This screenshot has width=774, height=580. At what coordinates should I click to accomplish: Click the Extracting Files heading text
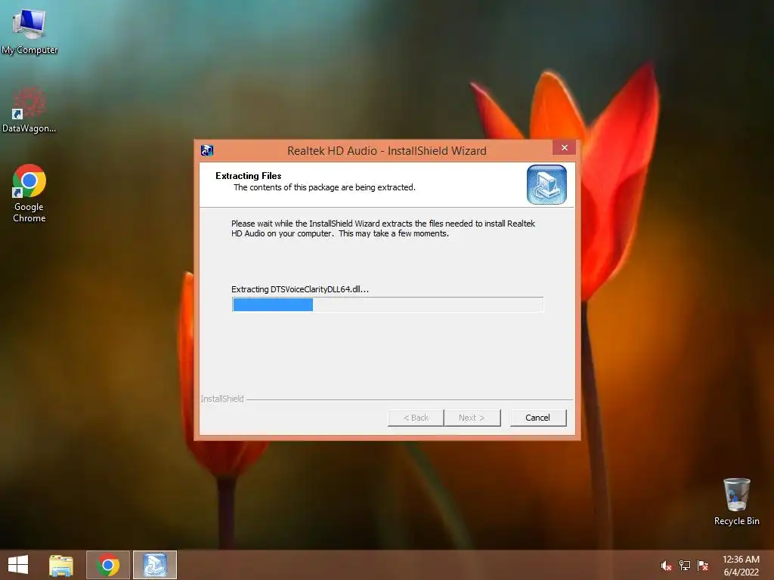click(x=248, y=175)
